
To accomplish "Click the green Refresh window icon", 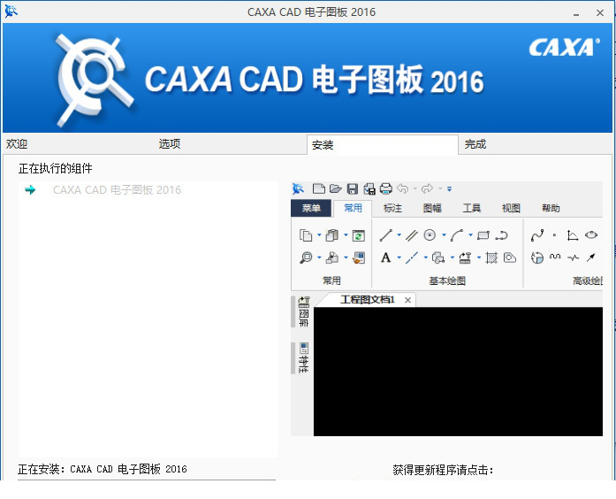I will tap(358, 235).
